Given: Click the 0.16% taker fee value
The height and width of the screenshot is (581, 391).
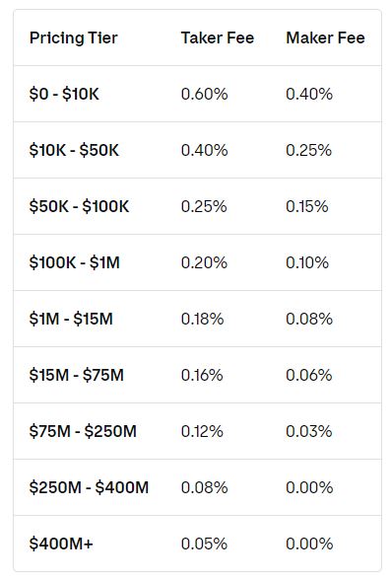Looking at the screenshot, I should pyautogui.click(x=202, y=376).
